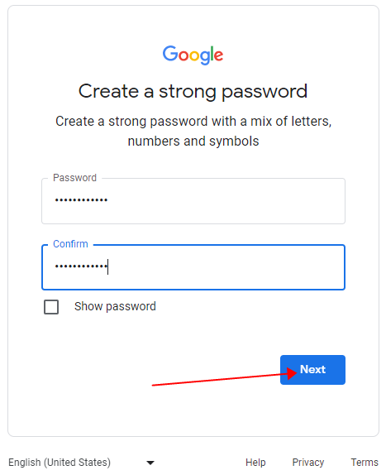Open the Help link
The image size is (386, 475).
point(255,463)
